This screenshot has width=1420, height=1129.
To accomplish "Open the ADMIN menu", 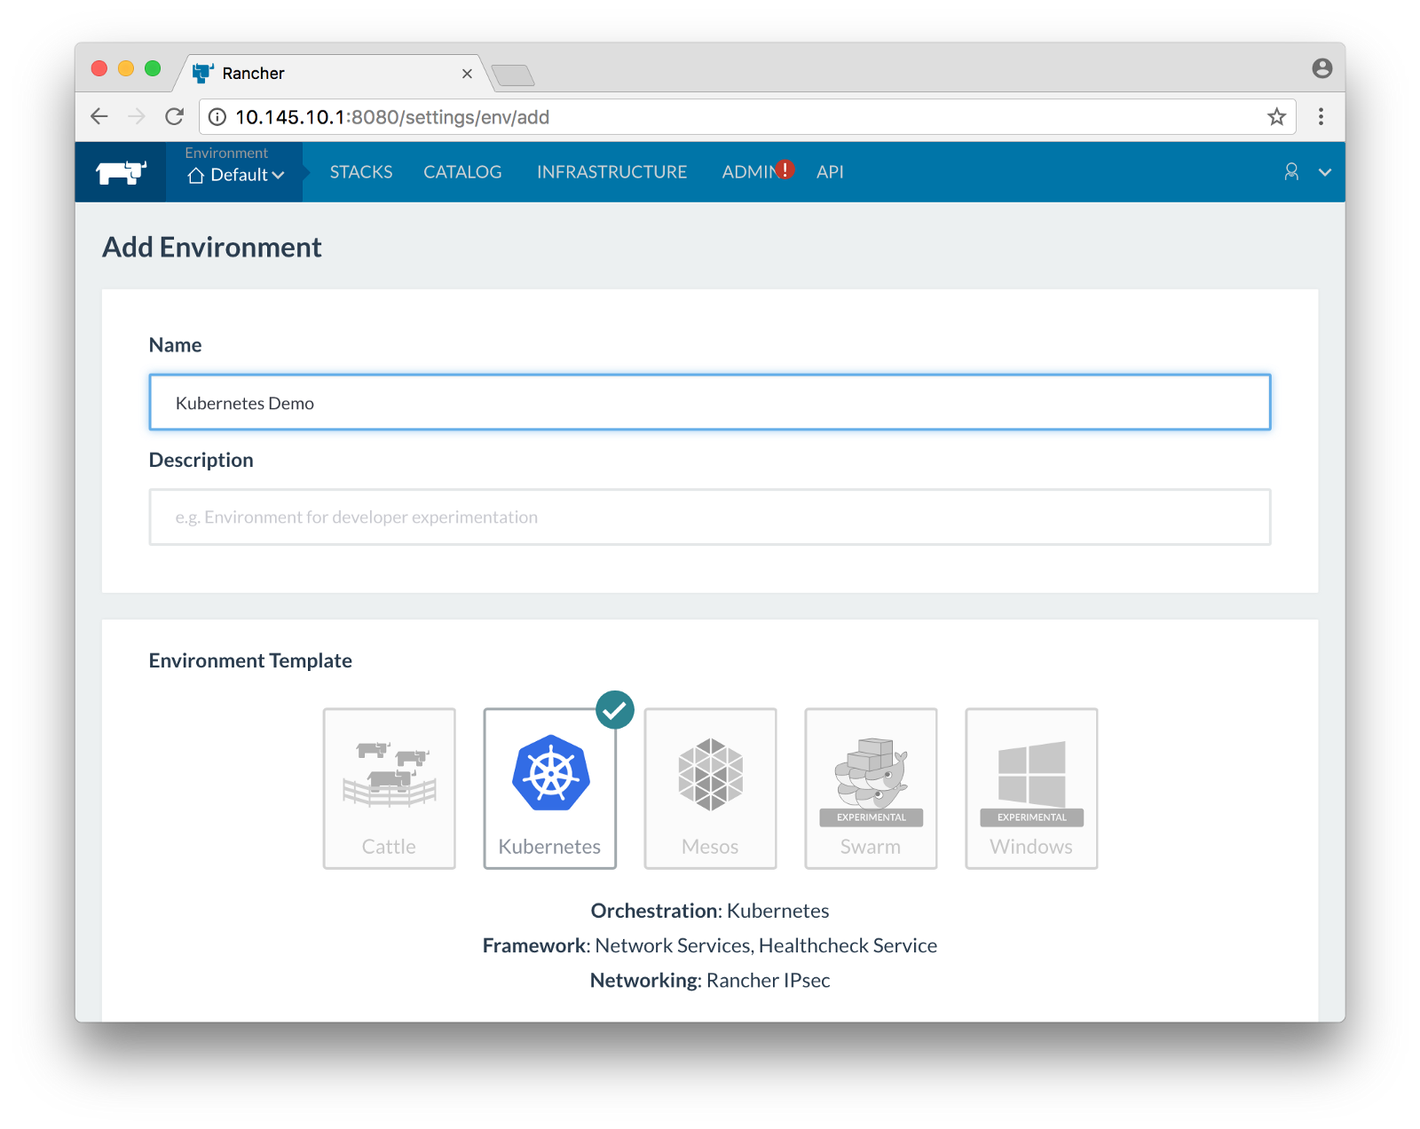I will 748,172.
